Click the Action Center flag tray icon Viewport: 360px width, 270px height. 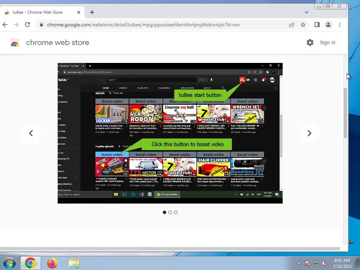click(x=308, y=263)
